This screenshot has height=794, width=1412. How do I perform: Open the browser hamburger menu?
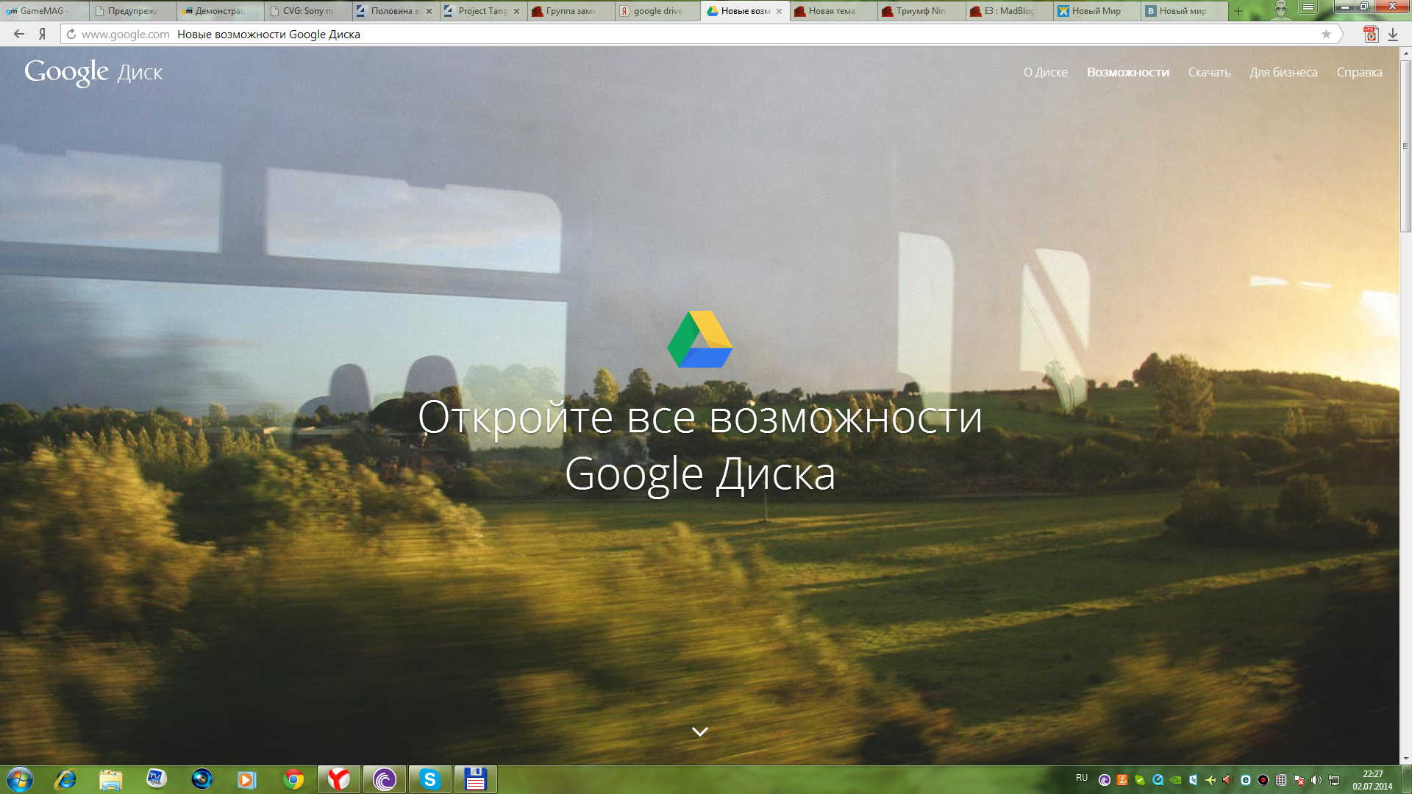(x=1308, y=7)
